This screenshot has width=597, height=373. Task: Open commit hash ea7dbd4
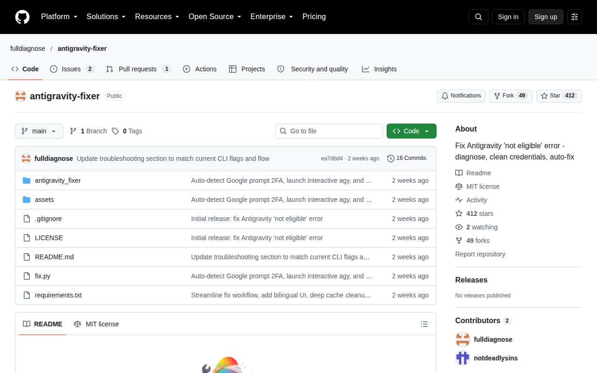[332, 159]
